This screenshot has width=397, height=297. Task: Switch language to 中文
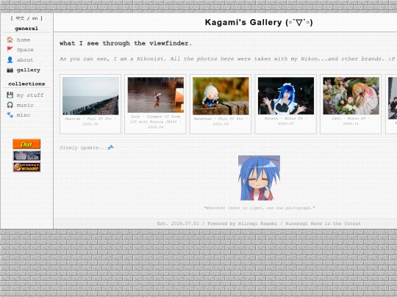pyautogui.click(x=20, y=18)
